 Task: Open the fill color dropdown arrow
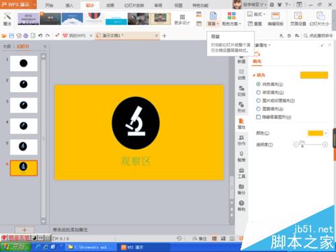(x=326, y=133)
